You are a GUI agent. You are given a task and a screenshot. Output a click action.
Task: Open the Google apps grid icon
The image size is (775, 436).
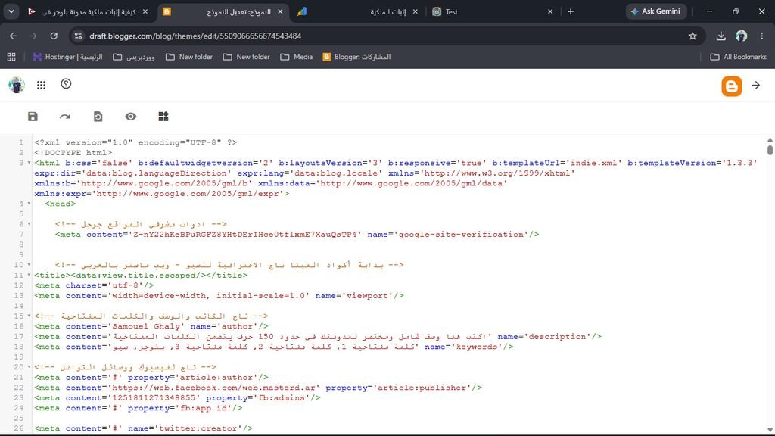pyautogui.click(x=41, y=85)
